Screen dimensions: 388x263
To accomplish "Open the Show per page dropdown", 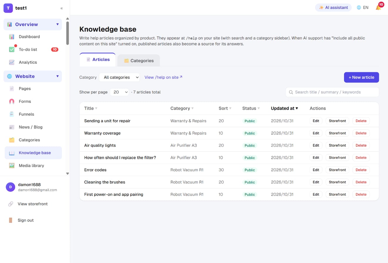I will (x=119, y=92).
